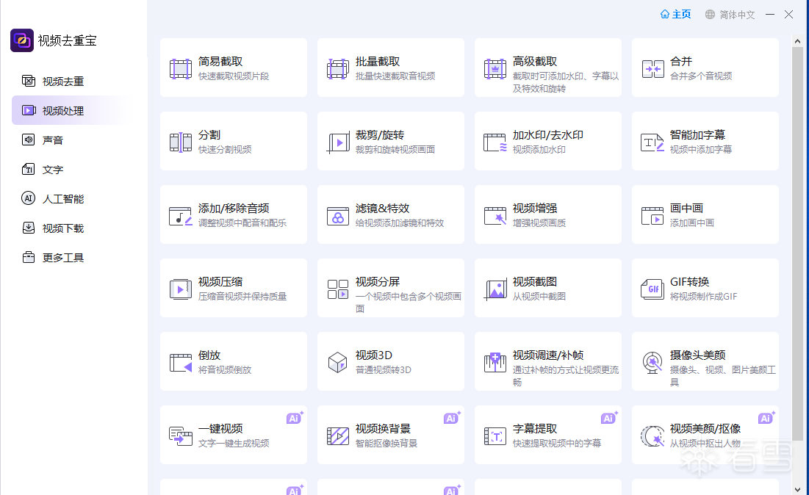Open the 高级截取 advanced clip icon
This screenshot has width=809, height=495.
[495, 69]
